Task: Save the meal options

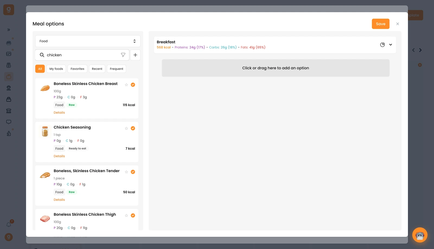Action: click(381, 24)
